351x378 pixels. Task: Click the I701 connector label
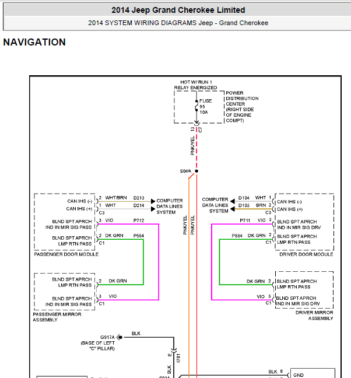[178, 358]
